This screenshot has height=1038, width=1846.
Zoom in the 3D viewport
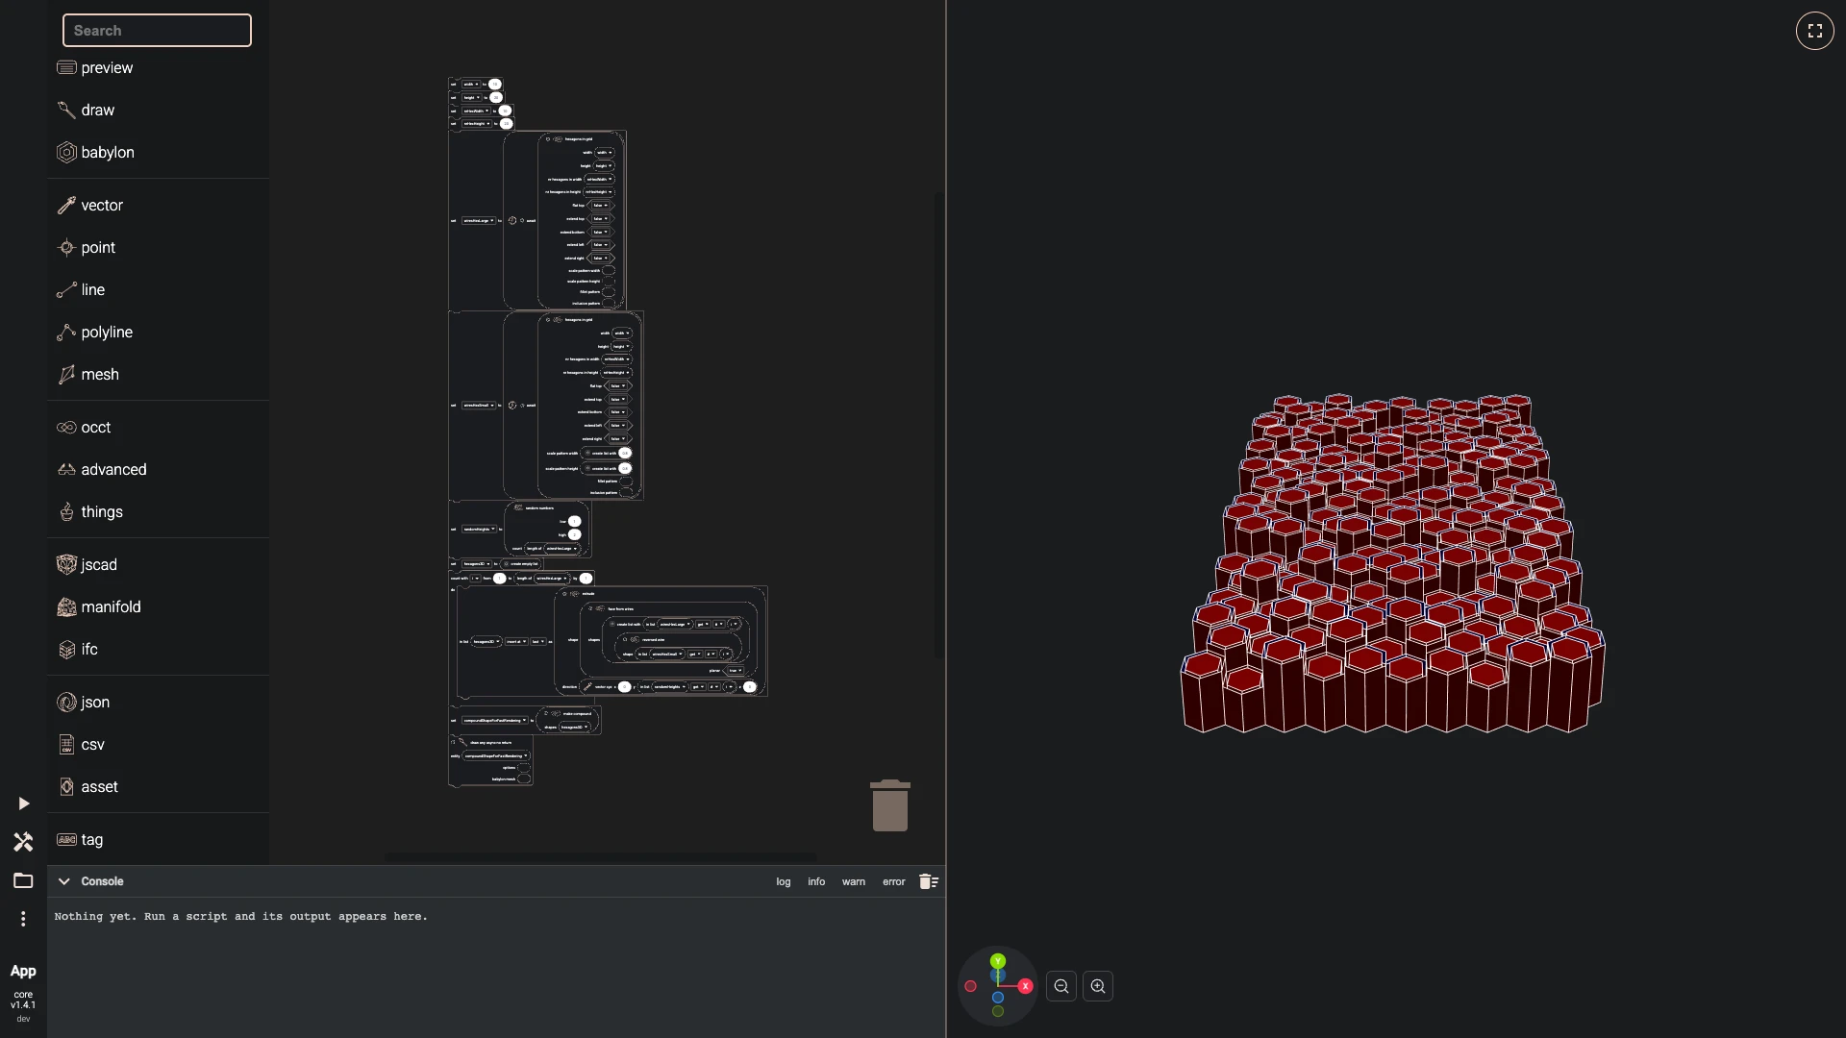1098,986
